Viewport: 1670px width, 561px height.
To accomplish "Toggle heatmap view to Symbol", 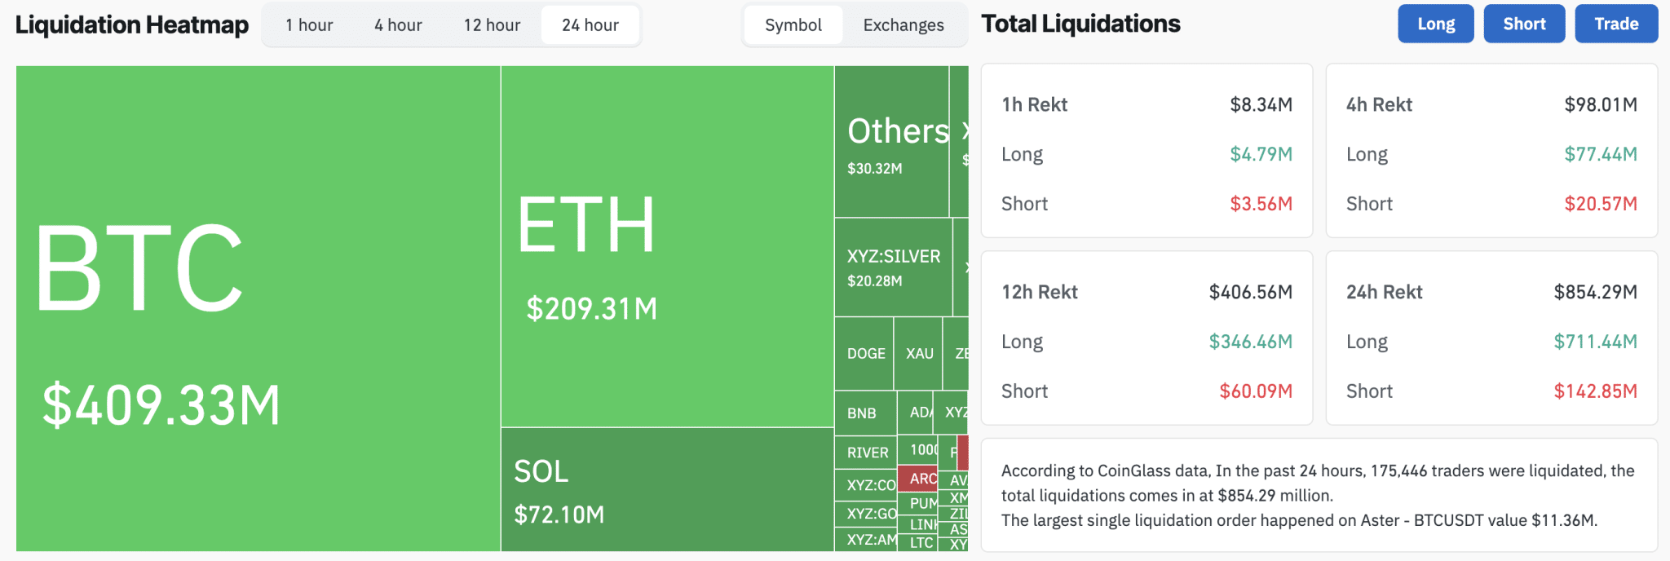I will [793, 25].
